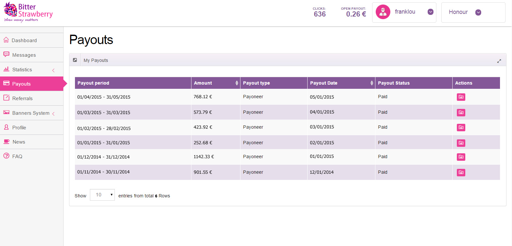Click Amount column header

216,83
